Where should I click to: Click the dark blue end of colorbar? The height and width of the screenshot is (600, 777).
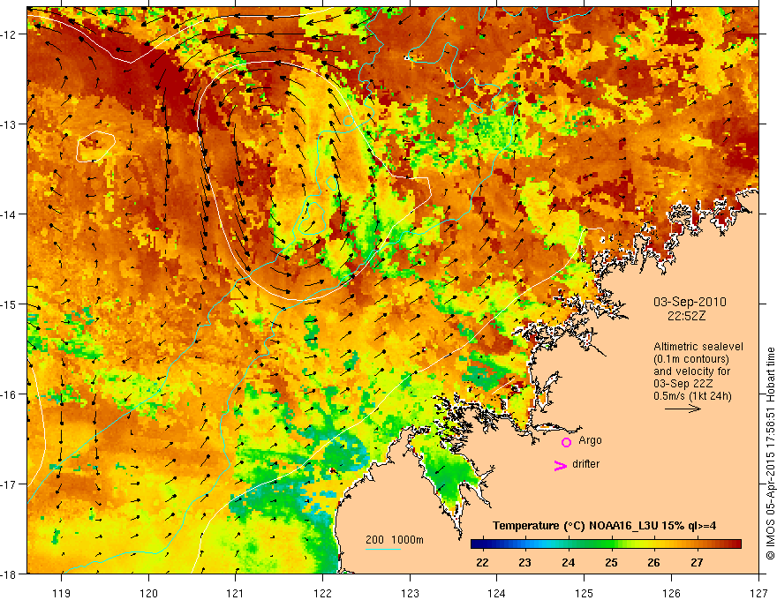point(476,544)
